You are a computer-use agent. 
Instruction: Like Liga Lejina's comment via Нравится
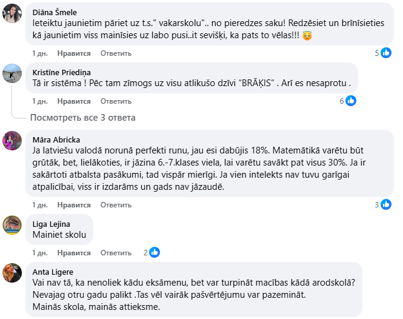pyautogui.click(x=74, y=252)
